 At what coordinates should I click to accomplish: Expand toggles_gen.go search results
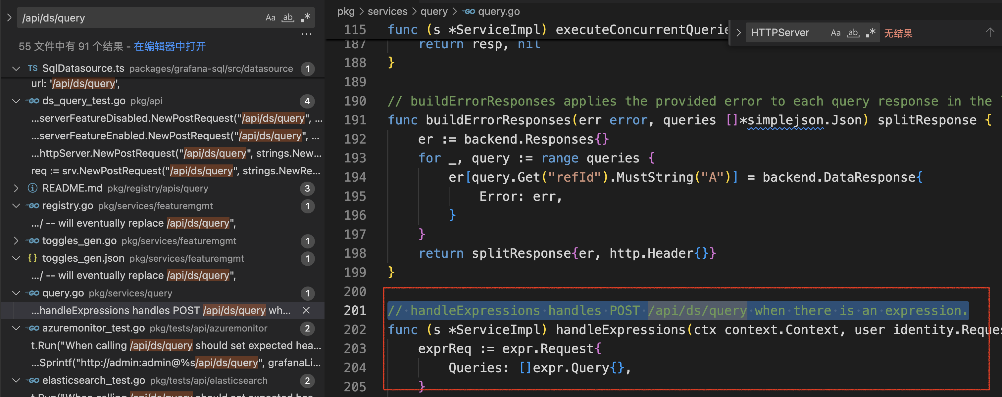click(16, 241)
